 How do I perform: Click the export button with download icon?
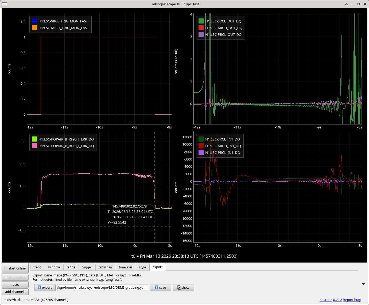coord(45,287)
